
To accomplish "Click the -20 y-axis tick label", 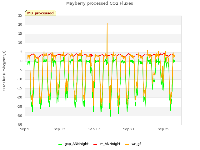I will pyautogui.click(x=19, y=97).
